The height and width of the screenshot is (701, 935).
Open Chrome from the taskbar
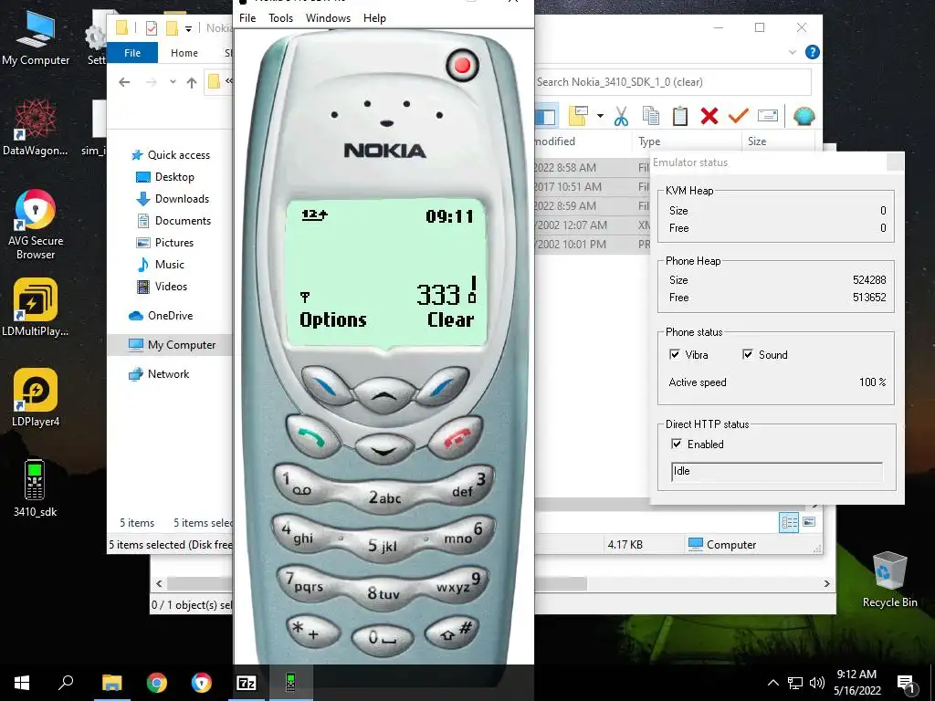tap(157, 683)
